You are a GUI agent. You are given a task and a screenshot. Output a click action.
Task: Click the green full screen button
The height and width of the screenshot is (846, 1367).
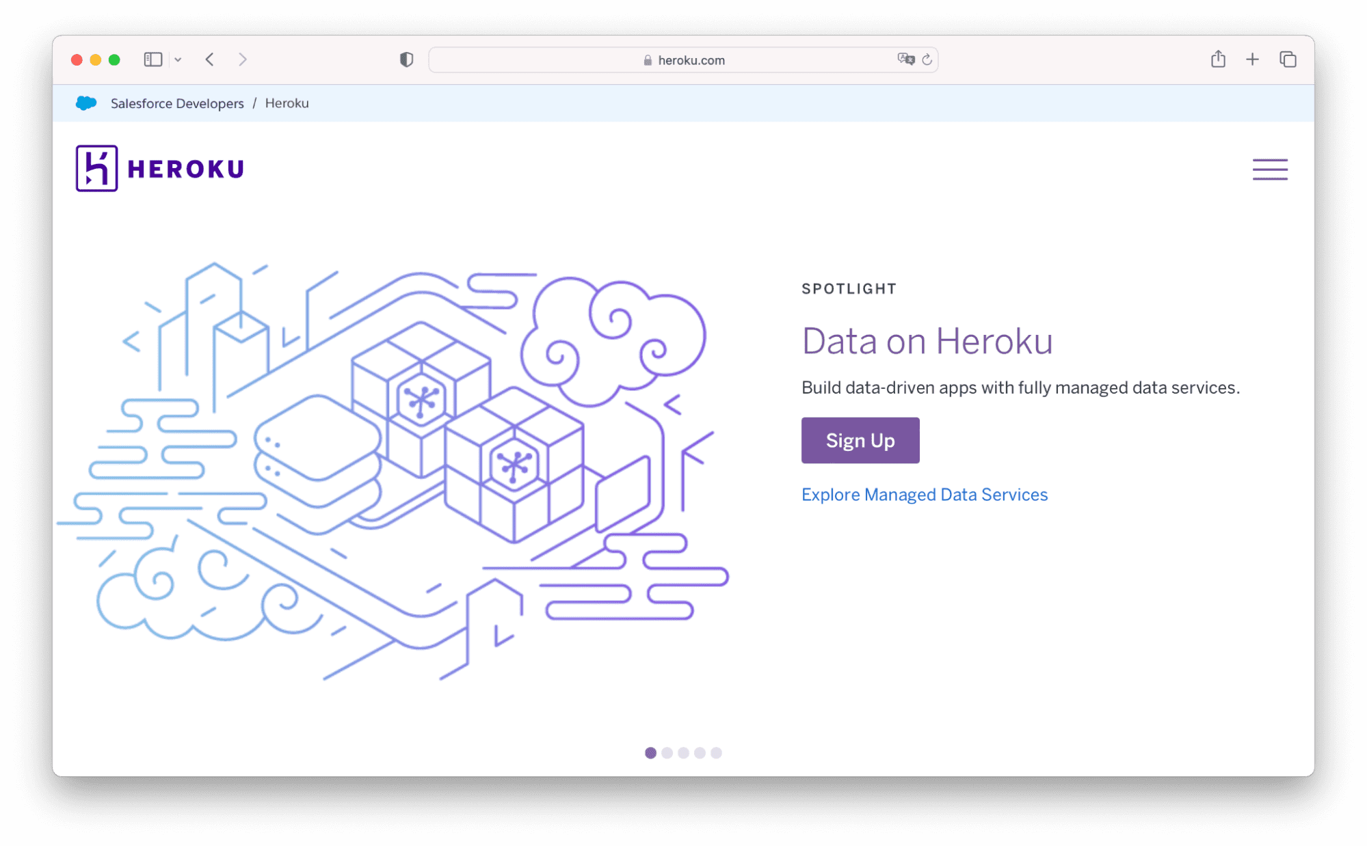114,59
